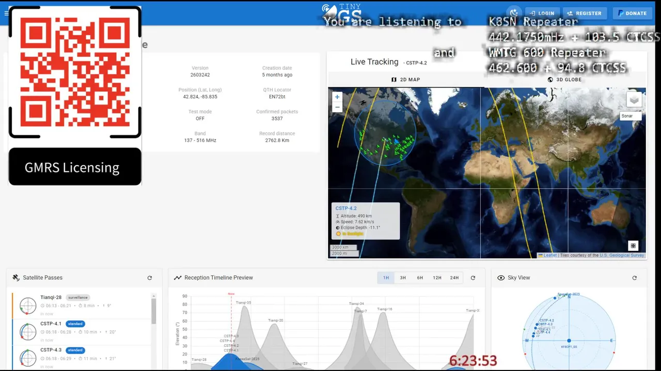The height and width of the screenshot is (371, 661).
Task: Zoom out on the live tracking map
Action: (337, 107)
